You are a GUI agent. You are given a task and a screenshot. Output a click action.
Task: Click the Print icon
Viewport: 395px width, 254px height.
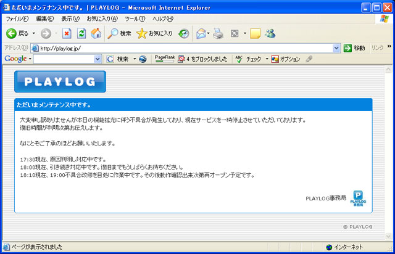[218, 33]
